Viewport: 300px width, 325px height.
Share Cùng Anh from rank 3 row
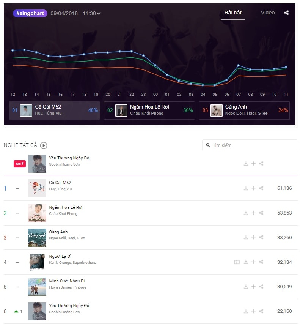[x=261, y=237]
